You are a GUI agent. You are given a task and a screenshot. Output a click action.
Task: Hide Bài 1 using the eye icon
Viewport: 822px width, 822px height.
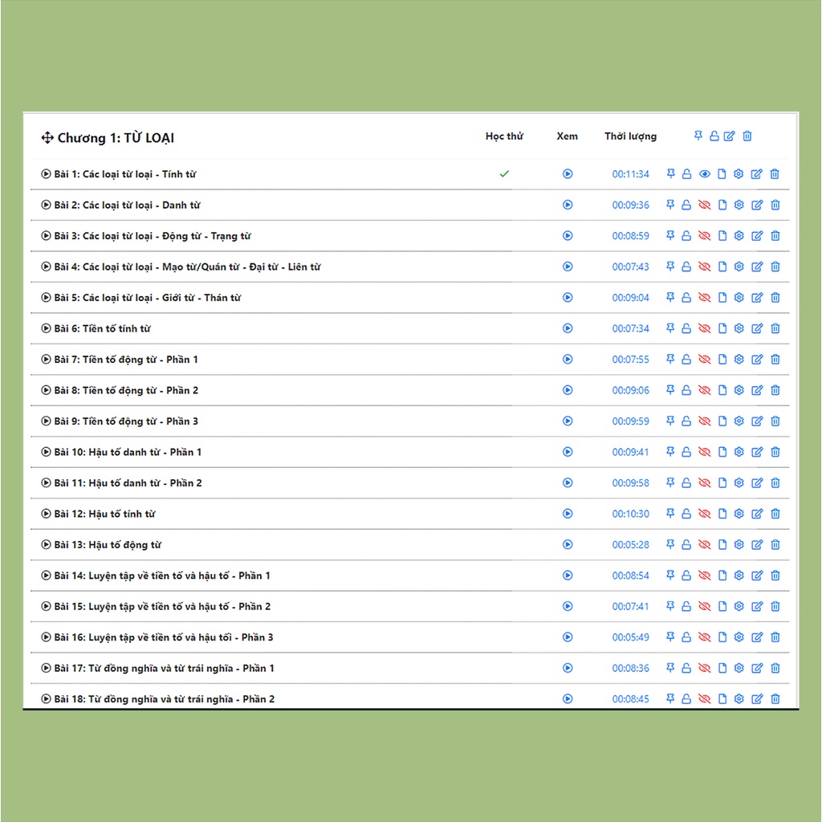point(705,174)
